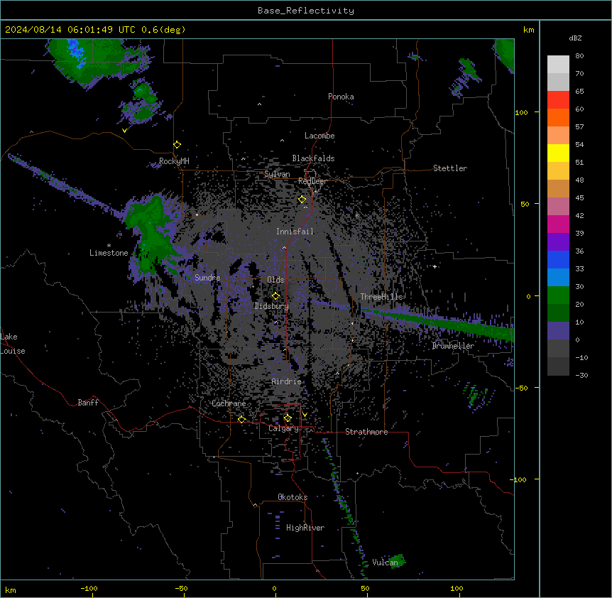The height and width of the screenshot is (598, 612).
Task: Pick the slate blue 0-10 dBZ swatch
Action: coord(558,331)
